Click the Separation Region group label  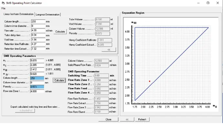[x=133, y=13]
